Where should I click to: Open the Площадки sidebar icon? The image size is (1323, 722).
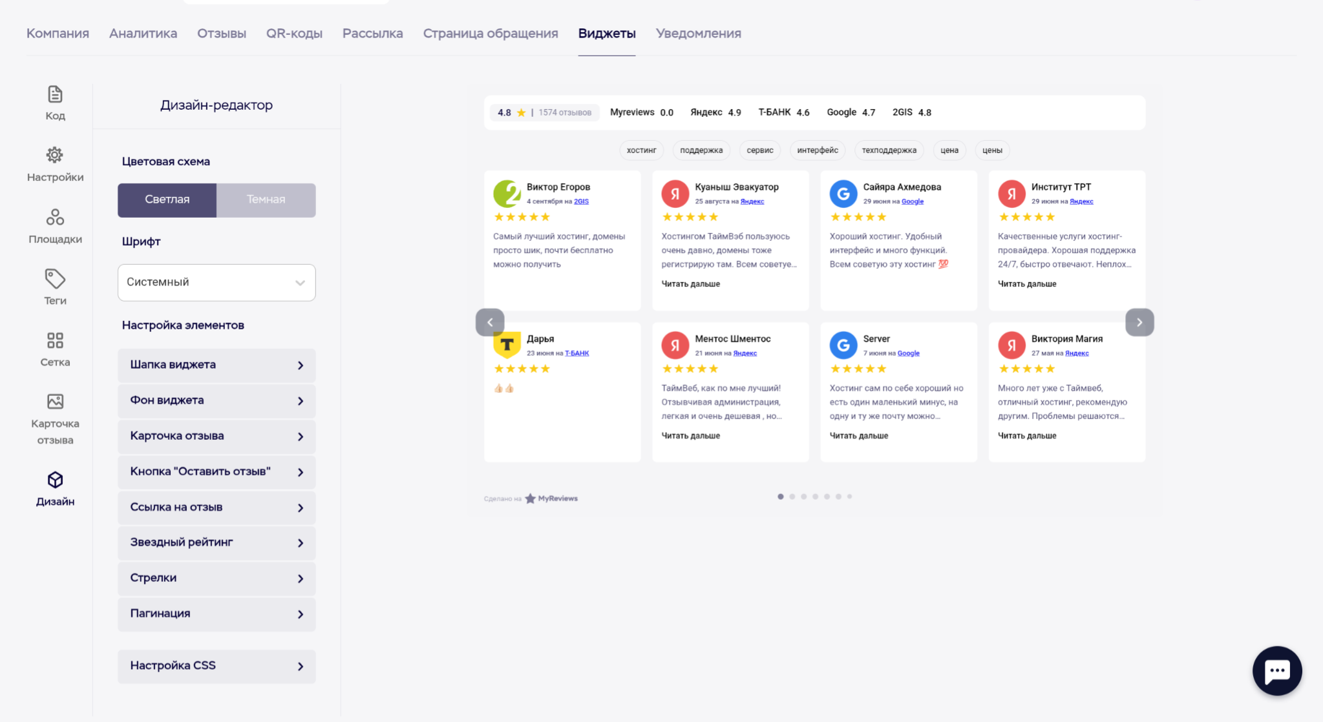click(x=55, y=217)
